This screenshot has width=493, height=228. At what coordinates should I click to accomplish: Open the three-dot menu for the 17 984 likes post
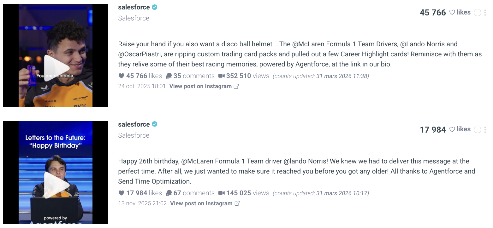coord(485,129)
